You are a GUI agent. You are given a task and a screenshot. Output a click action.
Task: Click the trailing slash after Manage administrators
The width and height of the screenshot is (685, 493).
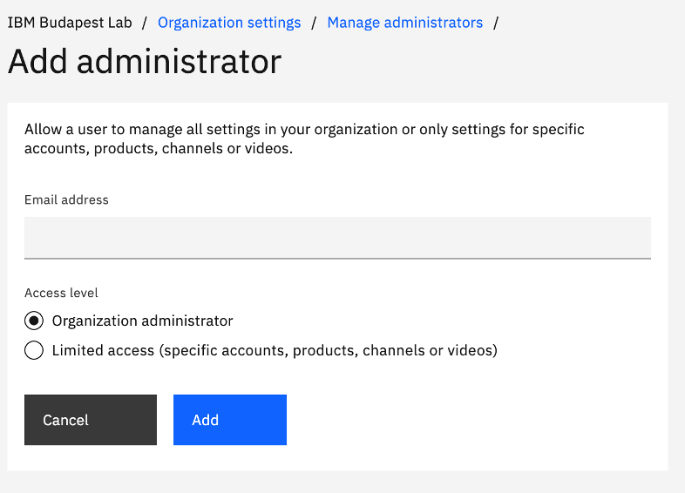tap(496, 23)
